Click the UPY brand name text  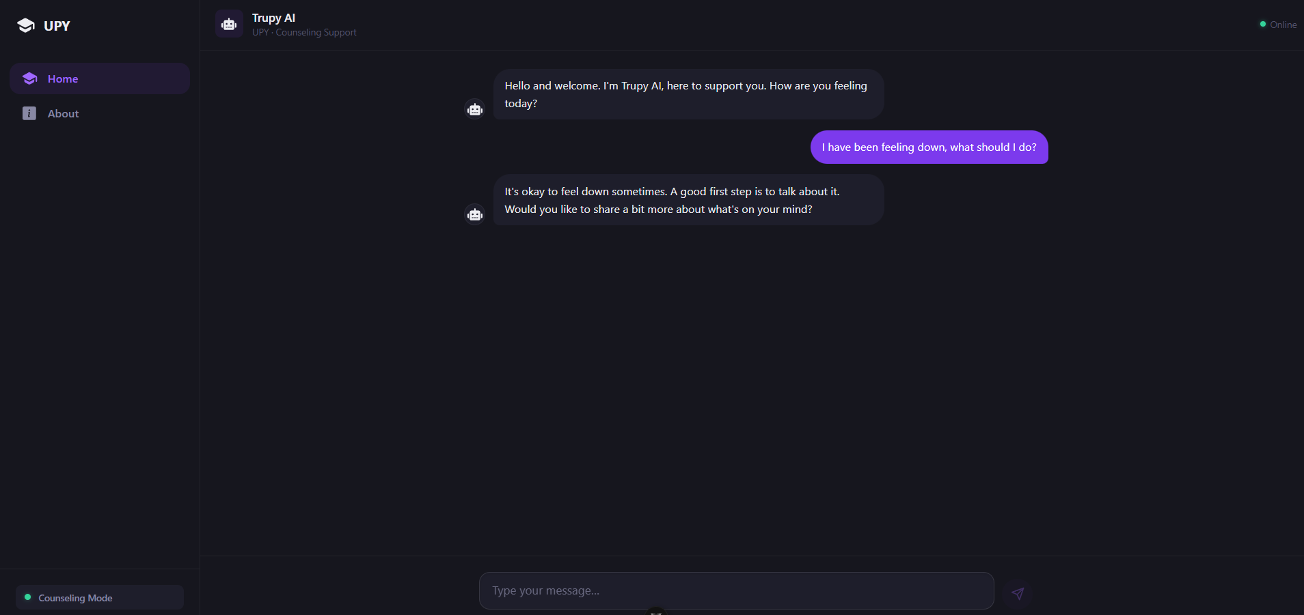coord(57,26)
